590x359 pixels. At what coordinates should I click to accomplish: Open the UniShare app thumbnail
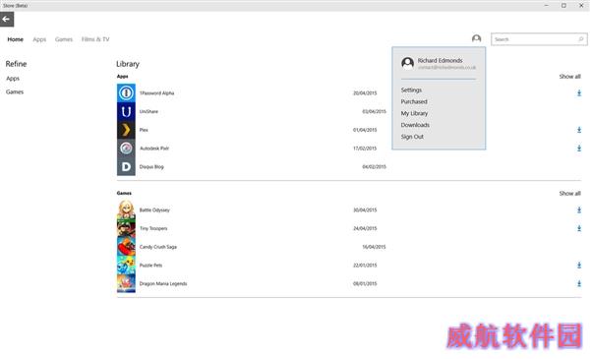(x=126, y=111)
